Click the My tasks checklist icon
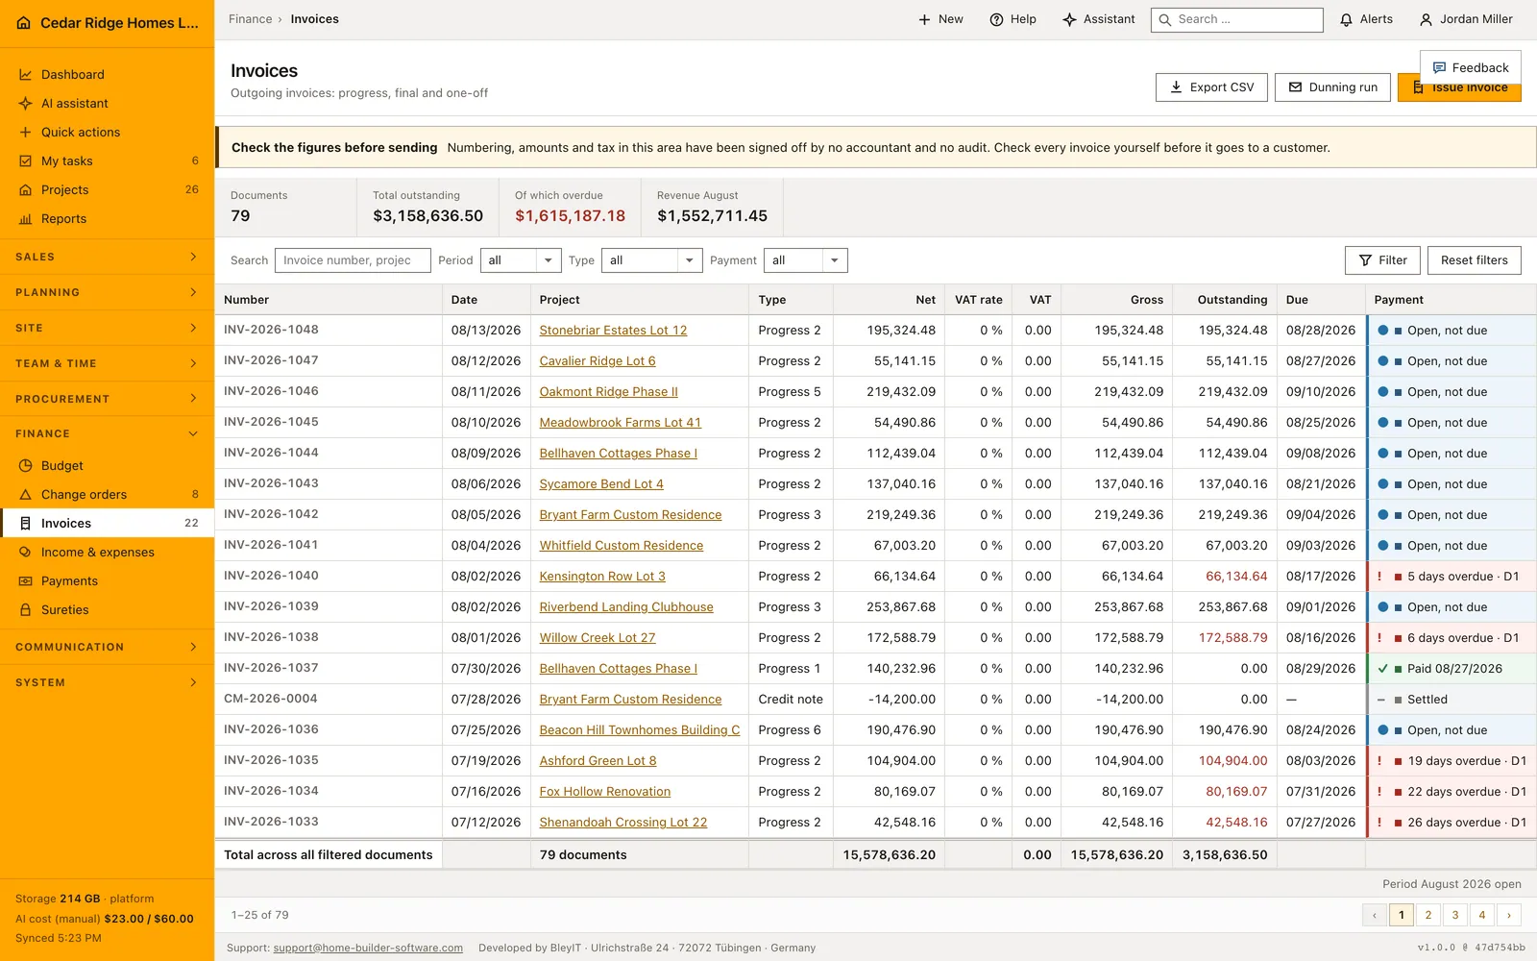1537x961 pixels. coord(26,160)
